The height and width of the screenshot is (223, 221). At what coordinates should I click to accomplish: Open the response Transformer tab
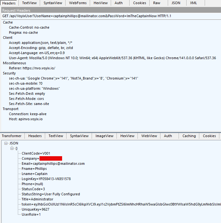point(12,136)
